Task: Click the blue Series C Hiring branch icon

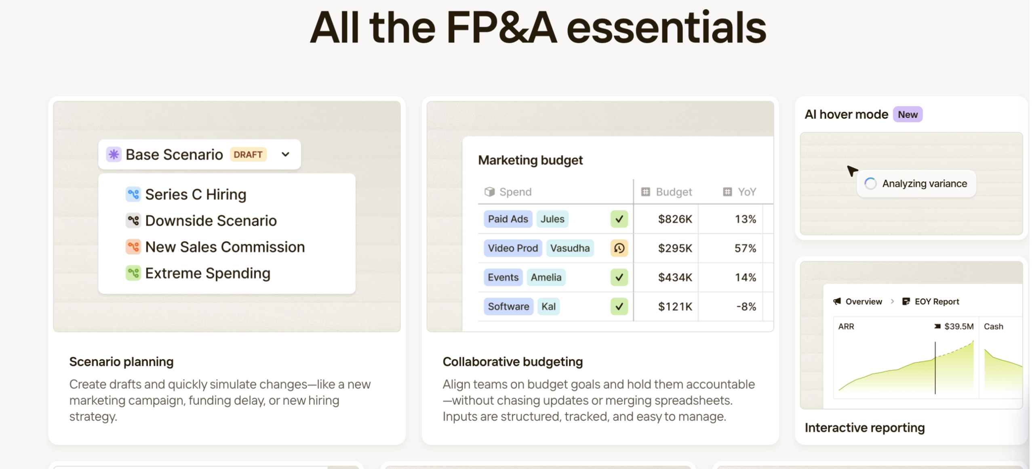Action: tap(133, 195)
